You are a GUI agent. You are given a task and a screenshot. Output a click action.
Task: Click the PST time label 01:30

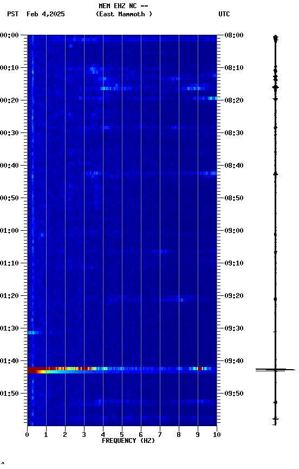tap(9, 328)
